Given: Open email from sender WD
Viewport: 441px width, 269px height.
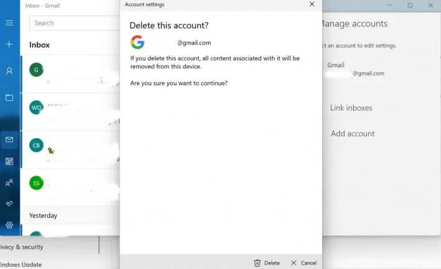Looking at the screenshot, I should (70, 111).
